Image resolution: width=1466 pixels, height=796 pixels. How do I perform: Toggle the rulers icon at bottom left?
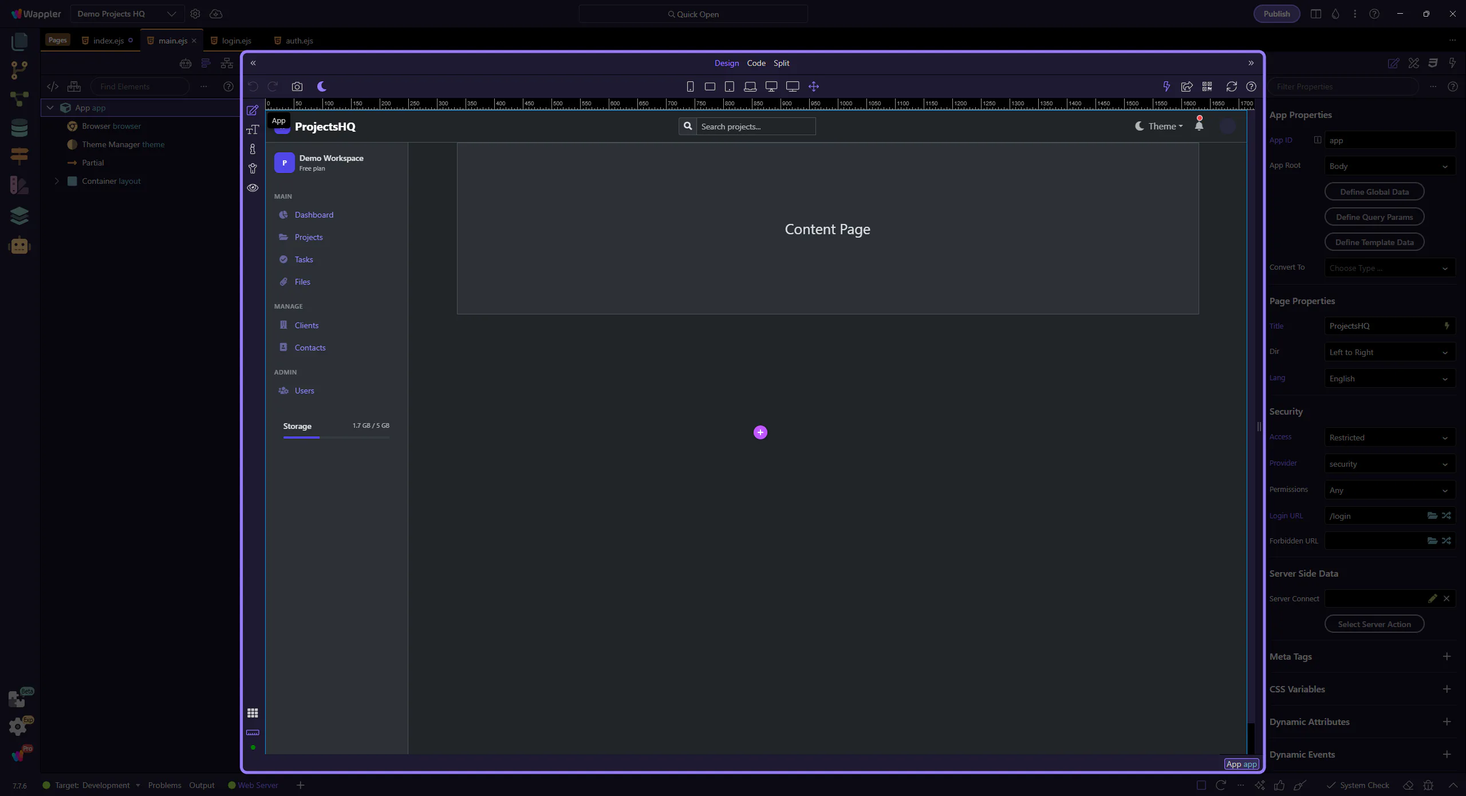[x=253, y=732]
